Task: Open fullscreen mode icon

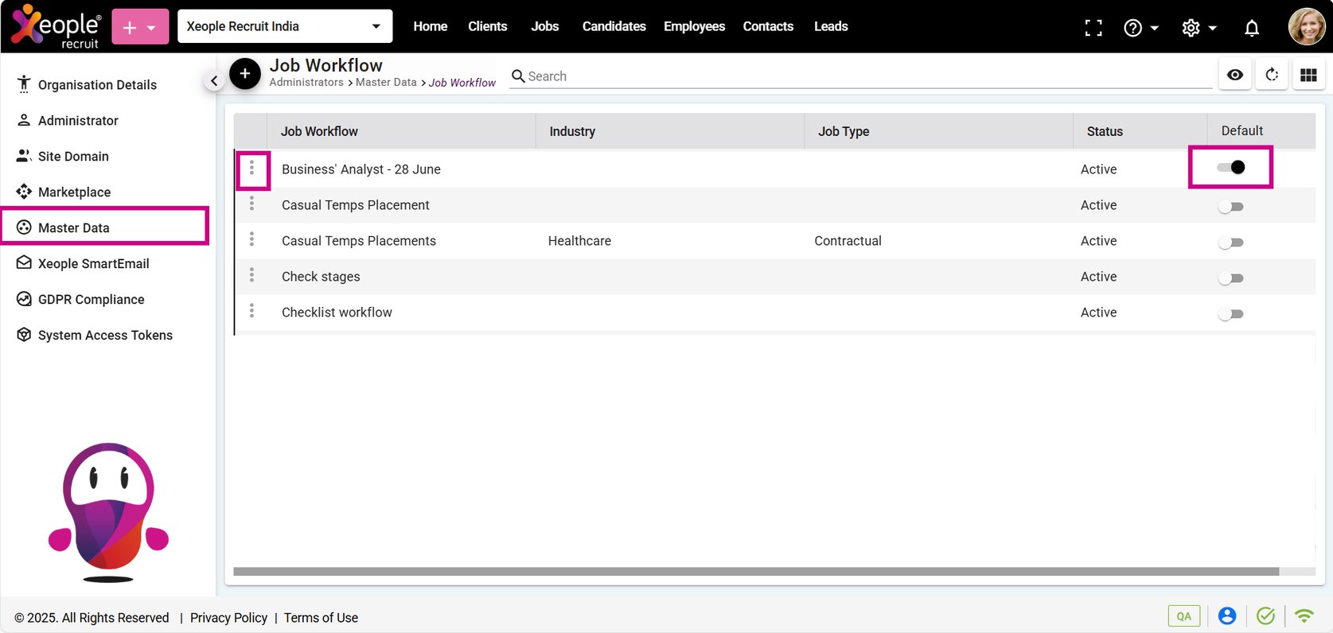Action: pyautogui.click(x=1093, y=28)
